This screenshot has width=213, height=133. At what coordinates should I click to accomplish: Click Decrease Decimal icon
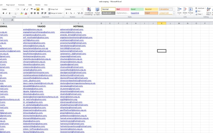[x=81, y=13]
